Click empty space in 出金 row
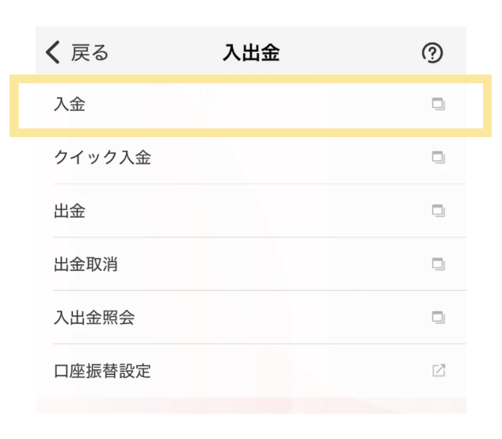The height and width of the screenshot is (439, 502). coord(256,211)
